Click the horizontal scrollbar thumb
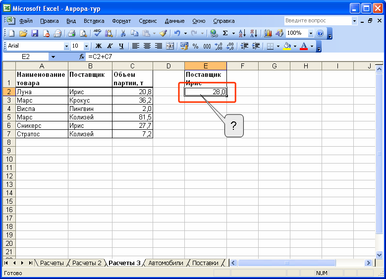 (x=286, y=263)
